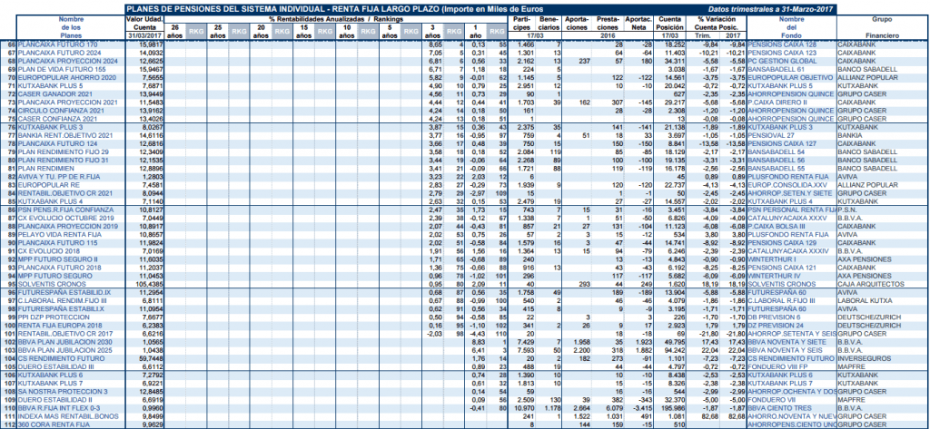Screen dimensions: 930x429
Task: Select the '5 años' column header
Action: click(389, 32)
